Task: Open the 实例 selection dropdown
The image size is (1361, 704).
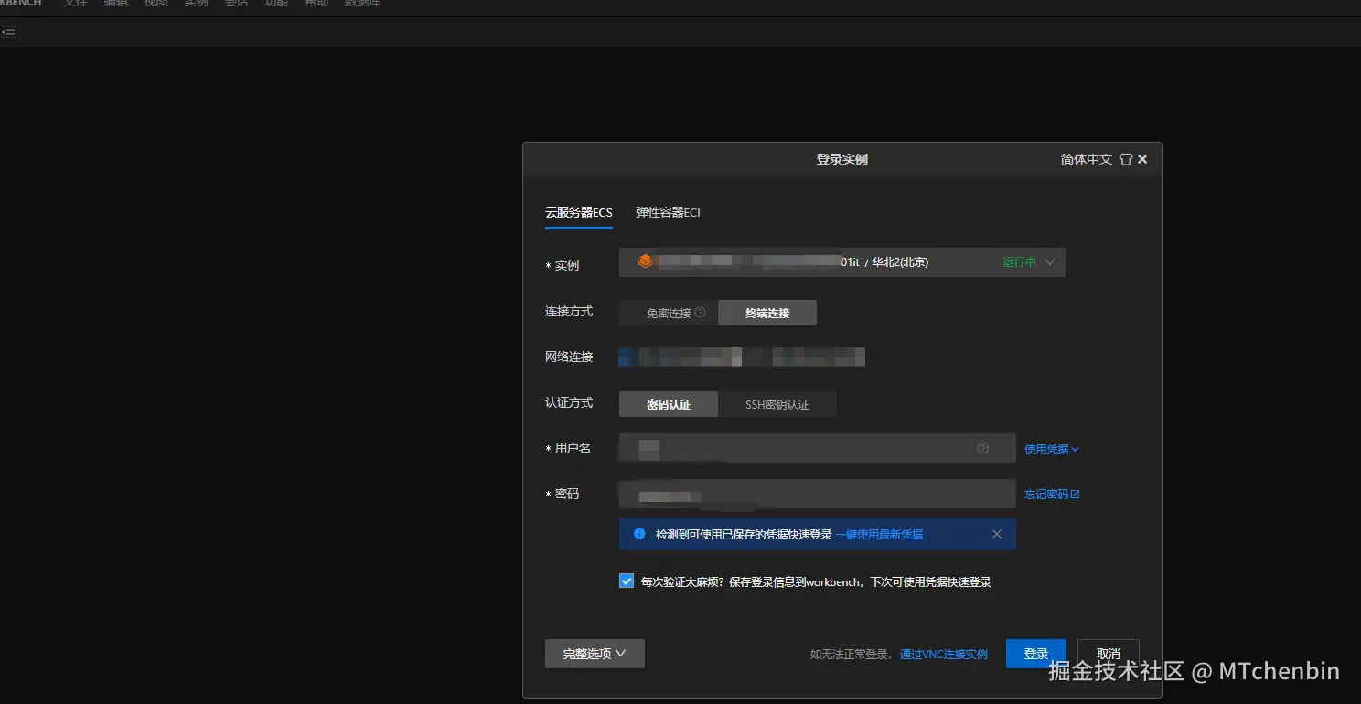Action: point(842,261)
